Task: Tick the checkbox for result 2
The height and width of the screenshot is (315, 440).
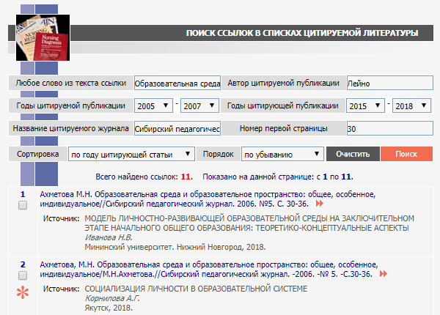Action: point(22,275)
